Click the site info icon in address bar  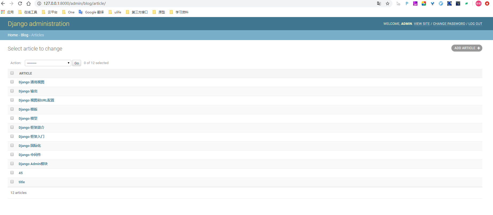pos(39,3)
